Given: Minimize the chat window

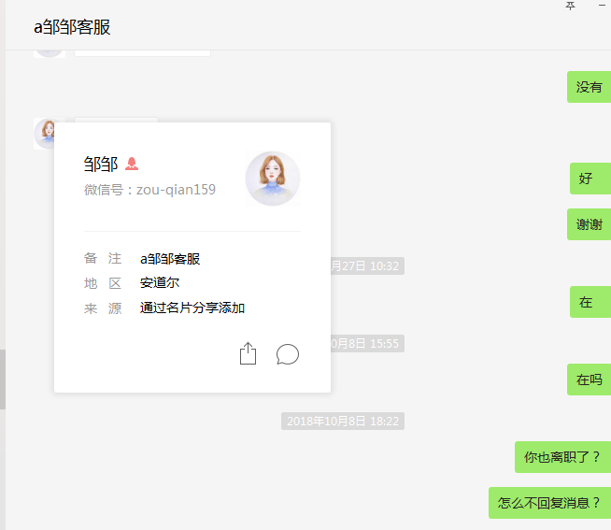Looking at the screenshot, I should point(601,6).
